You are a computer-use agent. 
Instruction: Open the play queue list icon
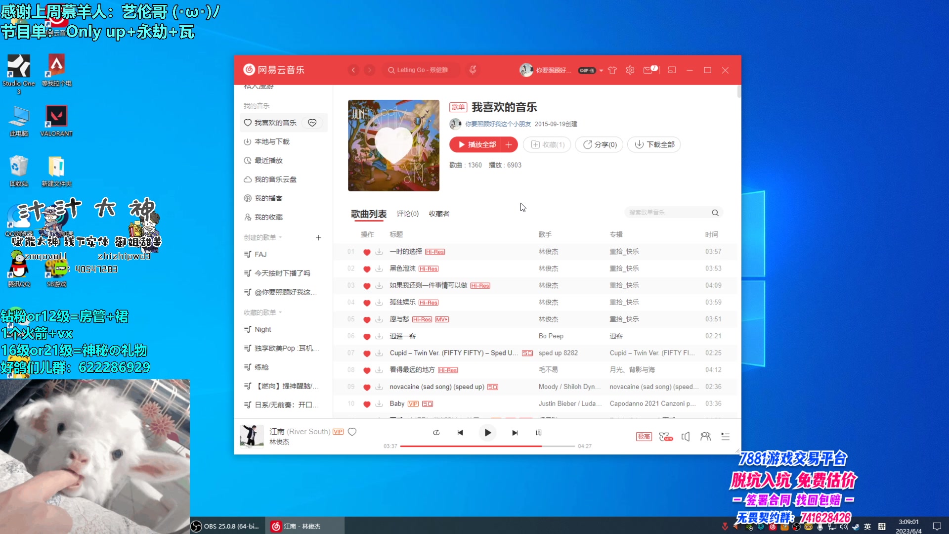click(726, 437)
